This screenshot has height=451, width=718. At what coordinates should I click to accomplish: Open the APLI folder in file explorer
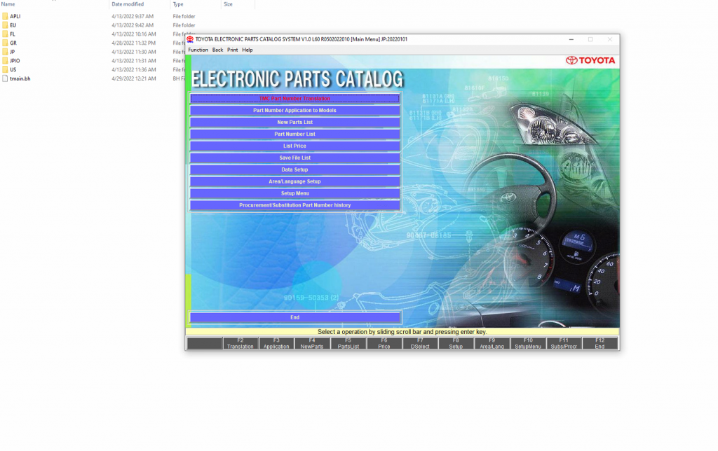point(17,15)
